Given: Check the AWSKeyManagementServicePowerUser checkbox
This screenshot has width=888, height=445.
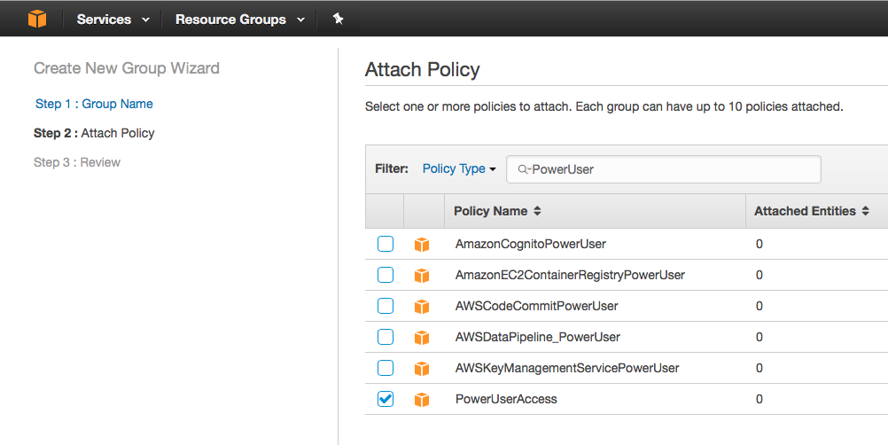Looking at the screenshot, I should click(386, 368).
